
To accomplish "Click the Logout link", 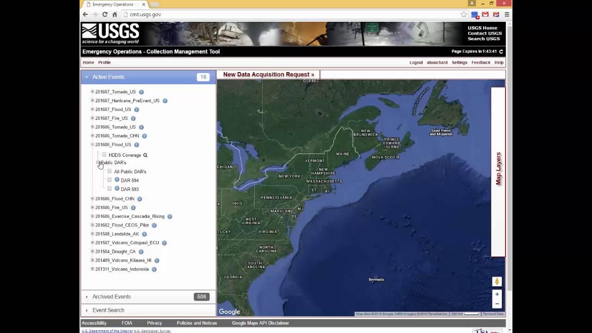I will [416, 62].
